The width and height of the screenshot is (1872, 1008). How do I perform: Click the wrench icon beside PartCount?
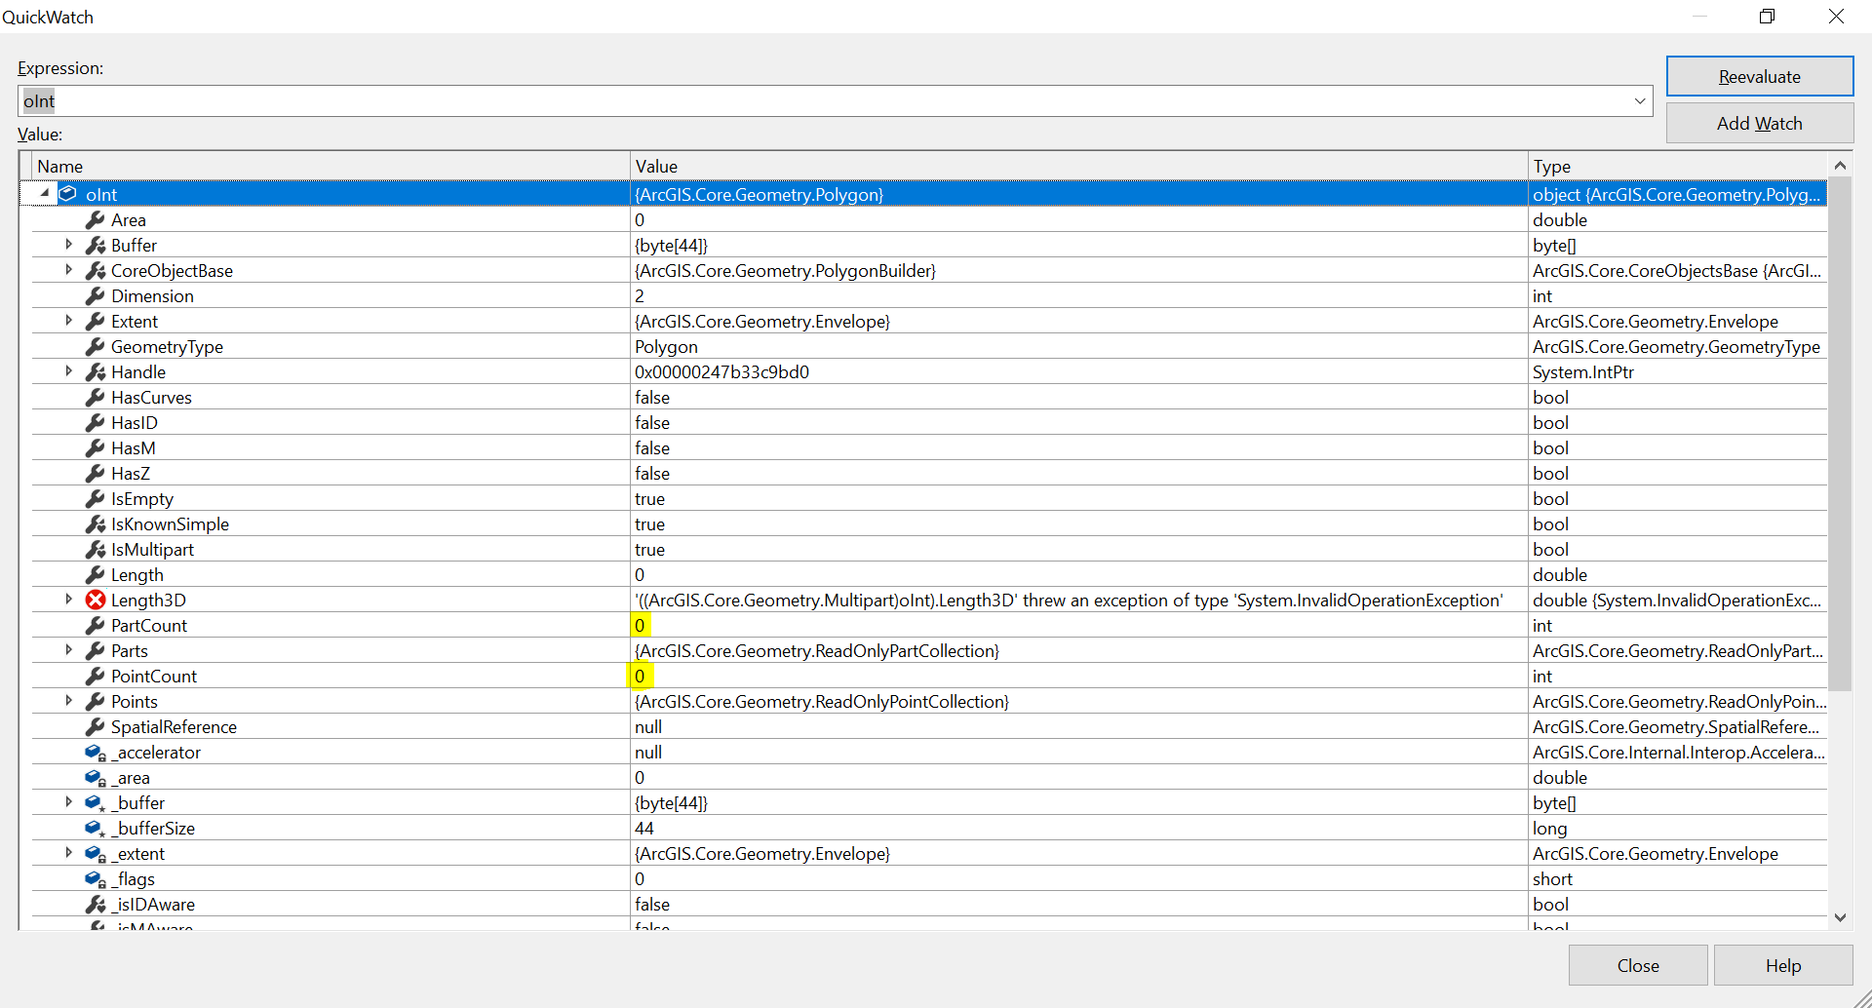coord(95,626)
